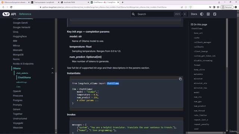This screenshot has height=134, width=239.
Task: Collapse the chat_models subsection chevron
Action: click(52, 73)
